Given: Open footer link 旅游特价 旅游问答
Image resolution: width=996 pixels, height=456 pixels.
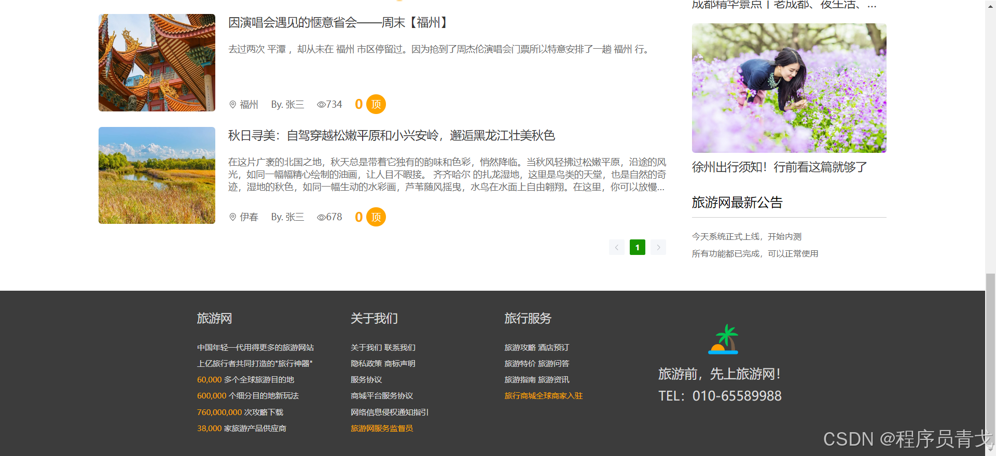Looking at the screenshot, I should click(x=537, y=364).
